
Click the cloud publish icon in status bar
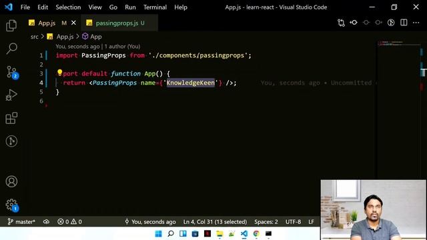click(x=46, y=222)
